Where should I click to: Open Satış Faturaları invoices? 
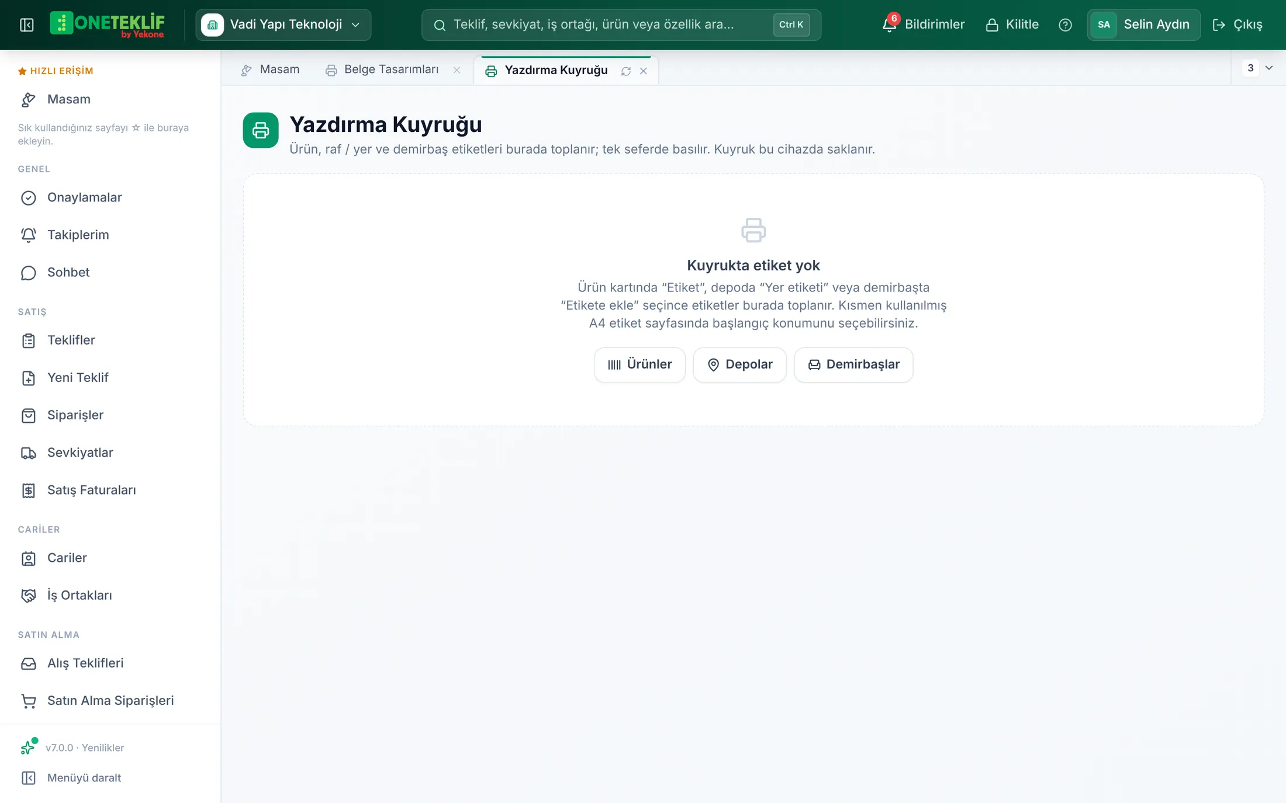pos(110,490)
